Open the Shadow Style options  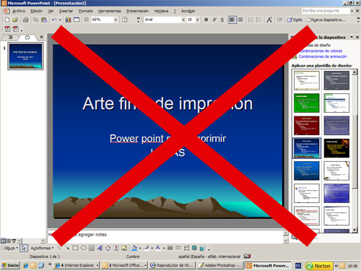pyautogui.click(x=194, y=248)
